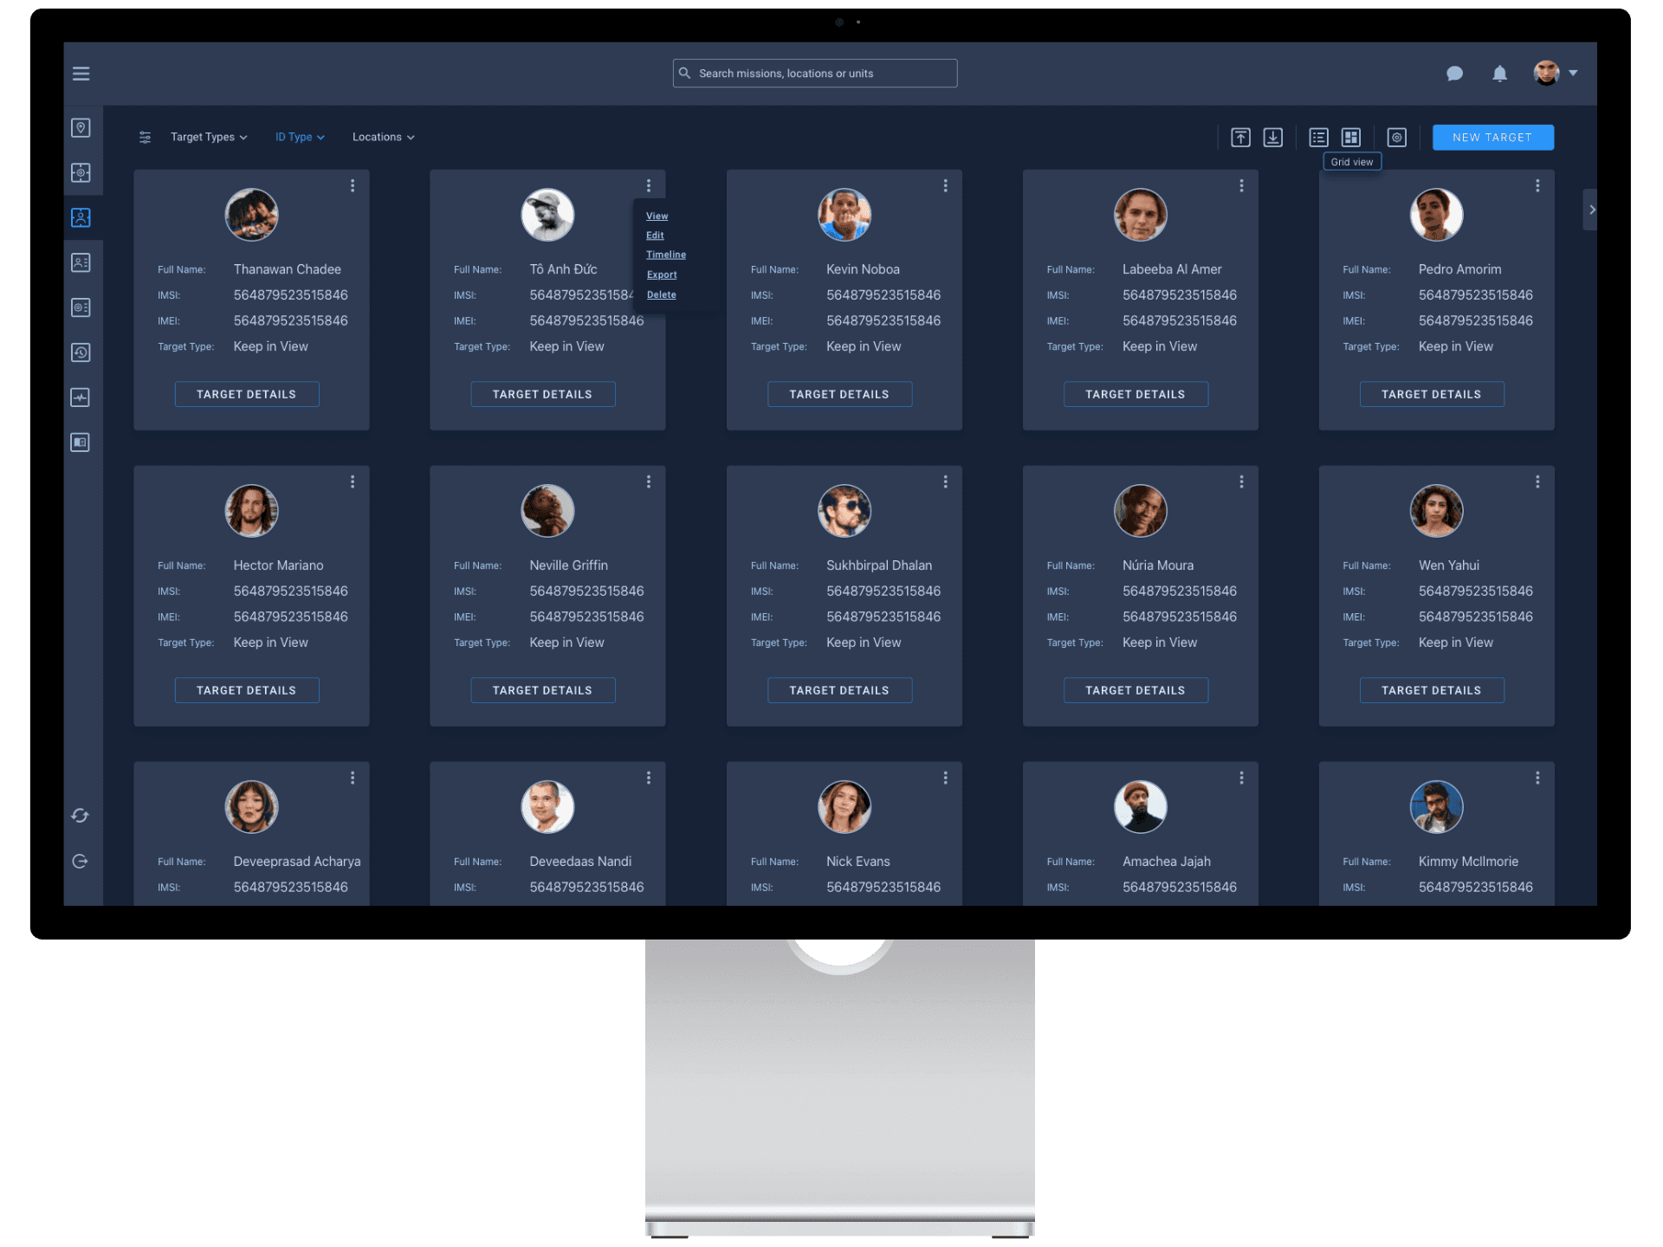The image size is (1663, 1247).
Task: Click the logout icon at the bottom sidebar
Action: tap(81, 861)
